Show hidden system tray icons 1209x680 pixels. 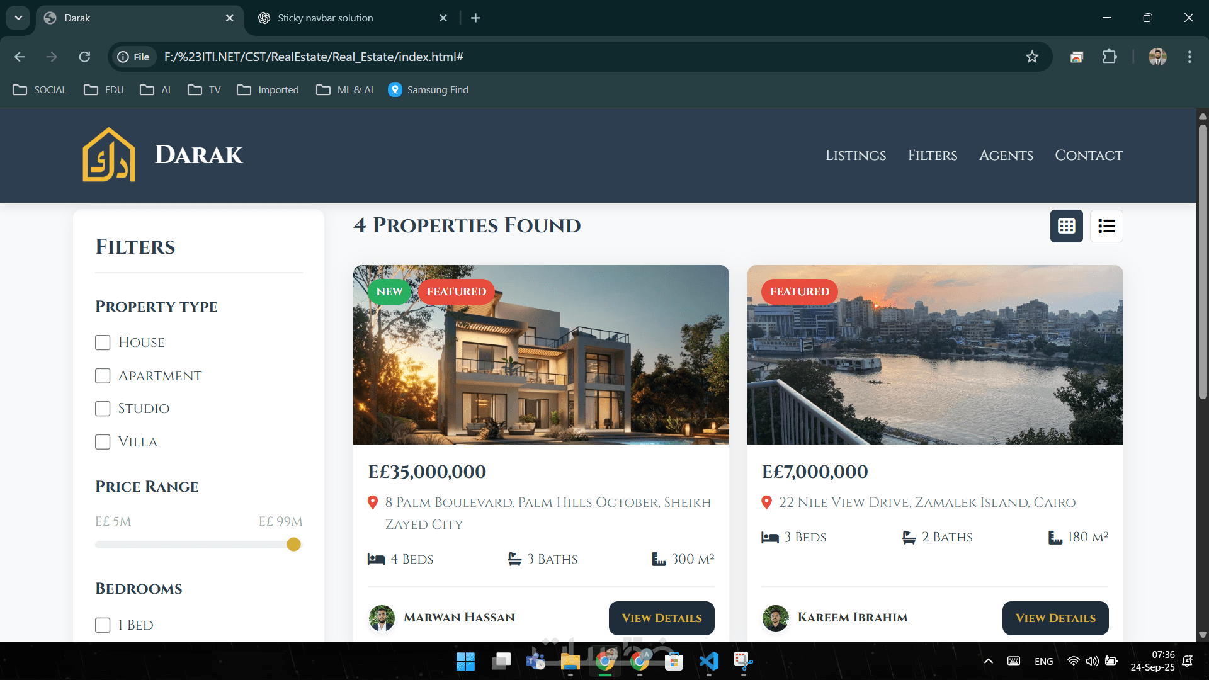988,661
